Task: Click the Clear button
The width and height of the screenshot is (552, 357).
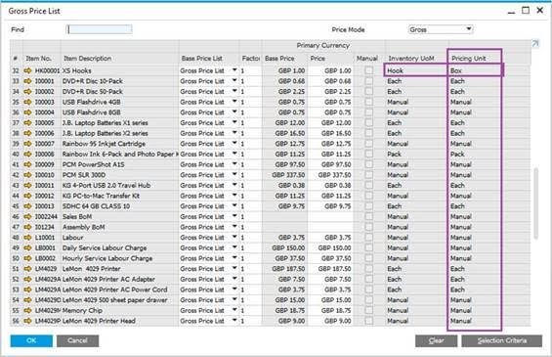Action: tap(436, 340)
